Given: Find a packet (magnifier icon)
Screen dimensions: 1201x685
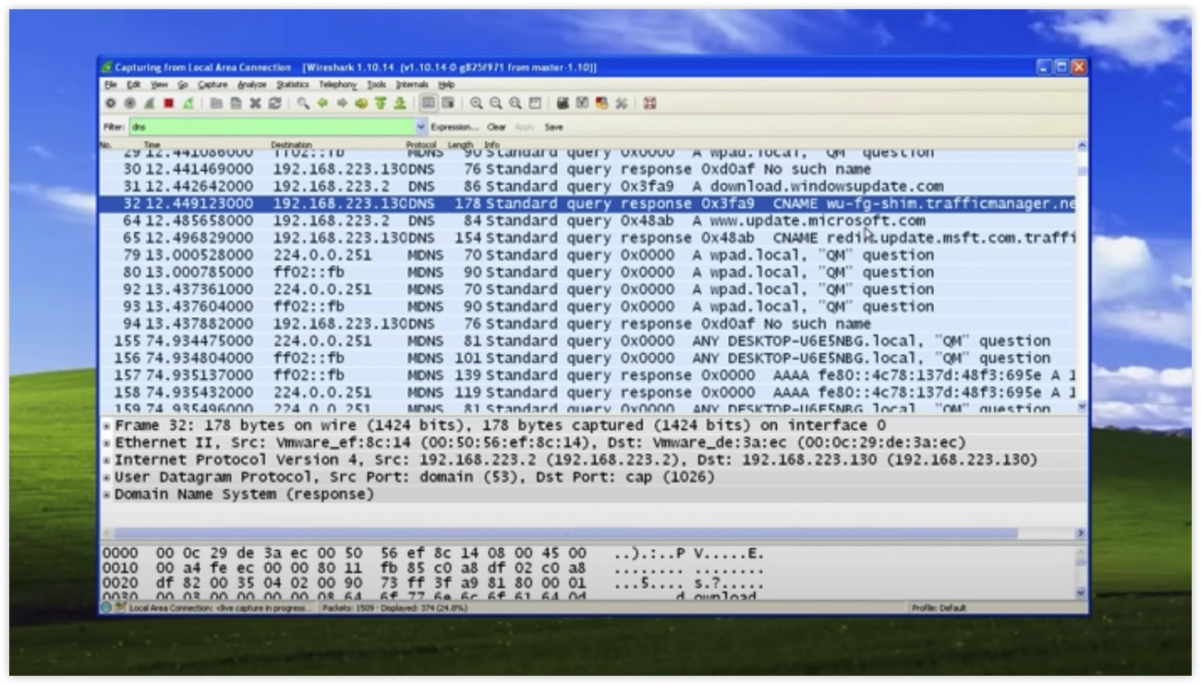Looking at the screenshot, I should tap(302, 104).
